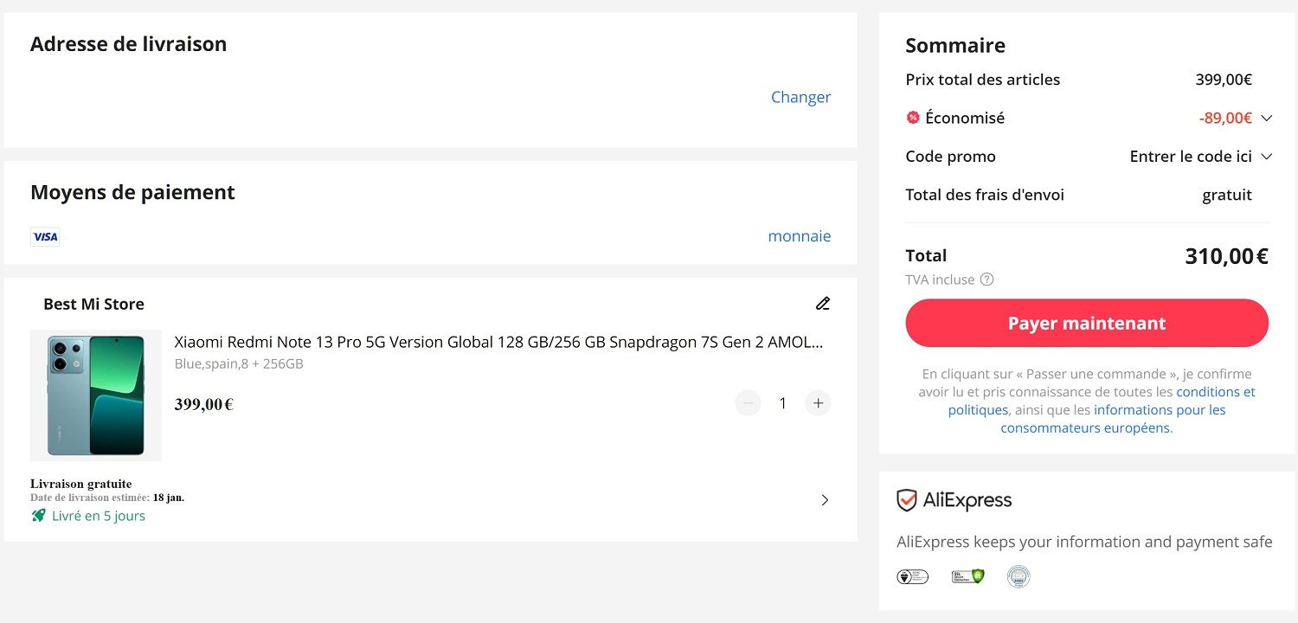This screenshot has width=1298, height=623.
Task: Click the Payer maintenant button
Action: pyautogui.click(x=1087, y=323)
